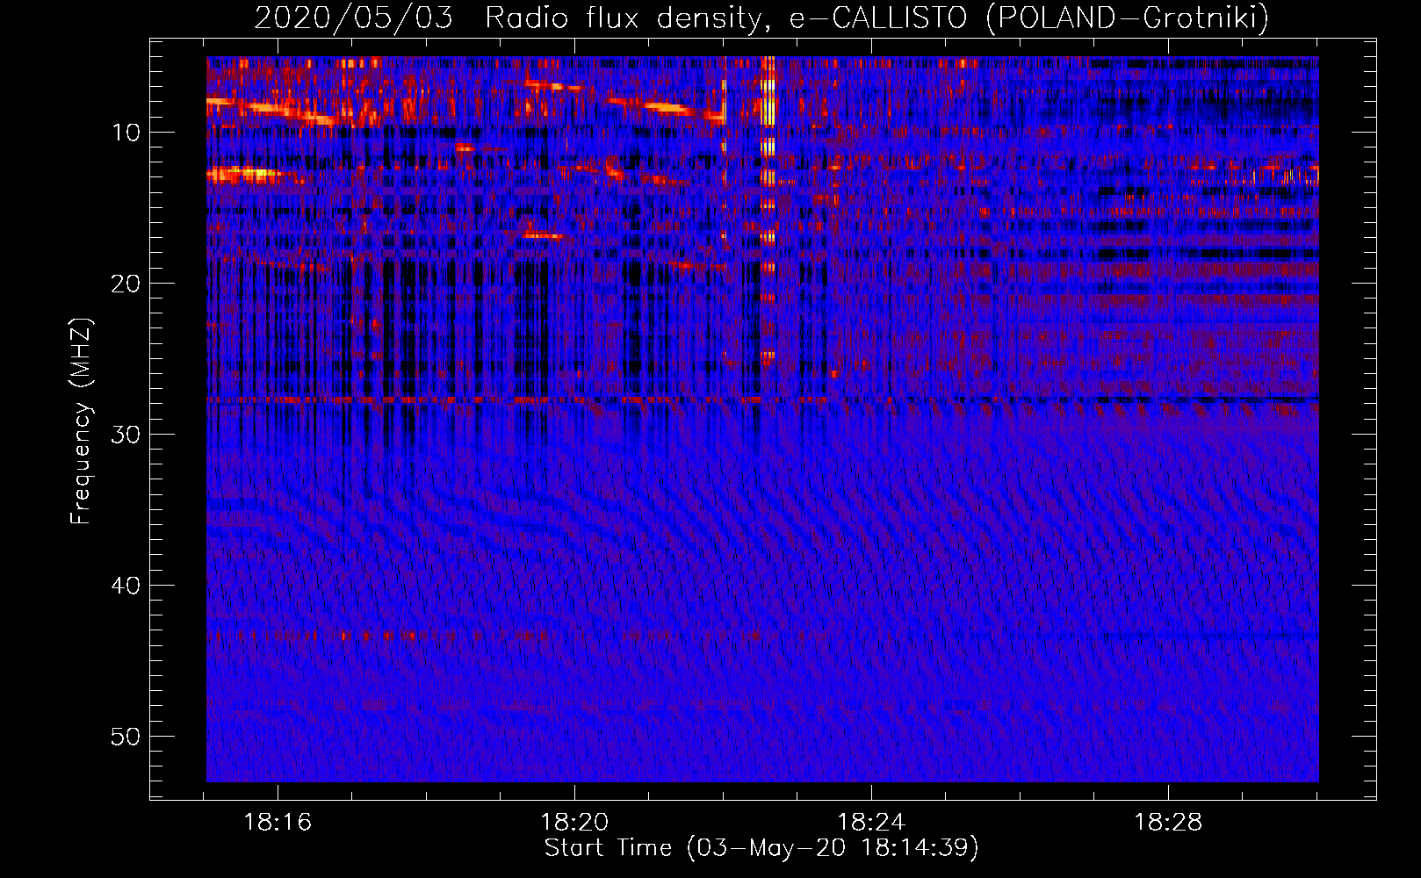This screenshot has width=1421, height=878.
Task: Click the station name '(POLAND-Grotniki)'
Action: coord(1127,18)
